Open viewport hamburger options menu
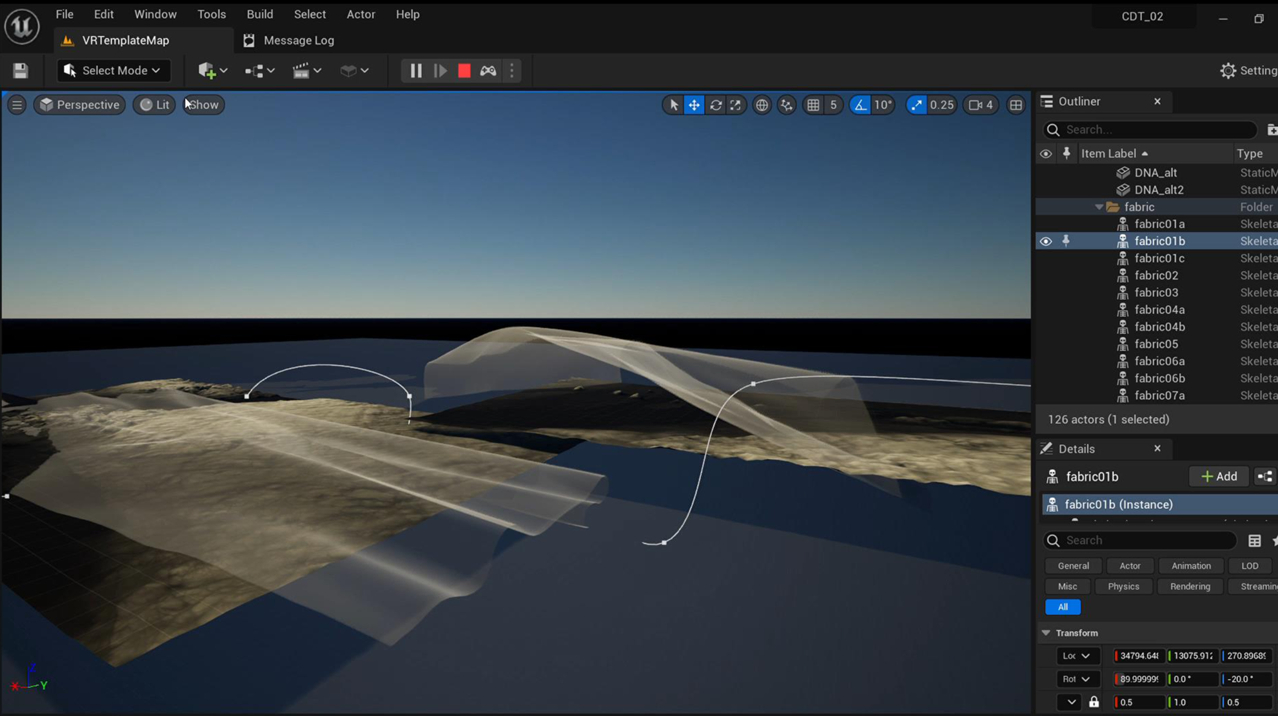The width and height of the screenshot is (1278, 716). [x=17, y=105]
